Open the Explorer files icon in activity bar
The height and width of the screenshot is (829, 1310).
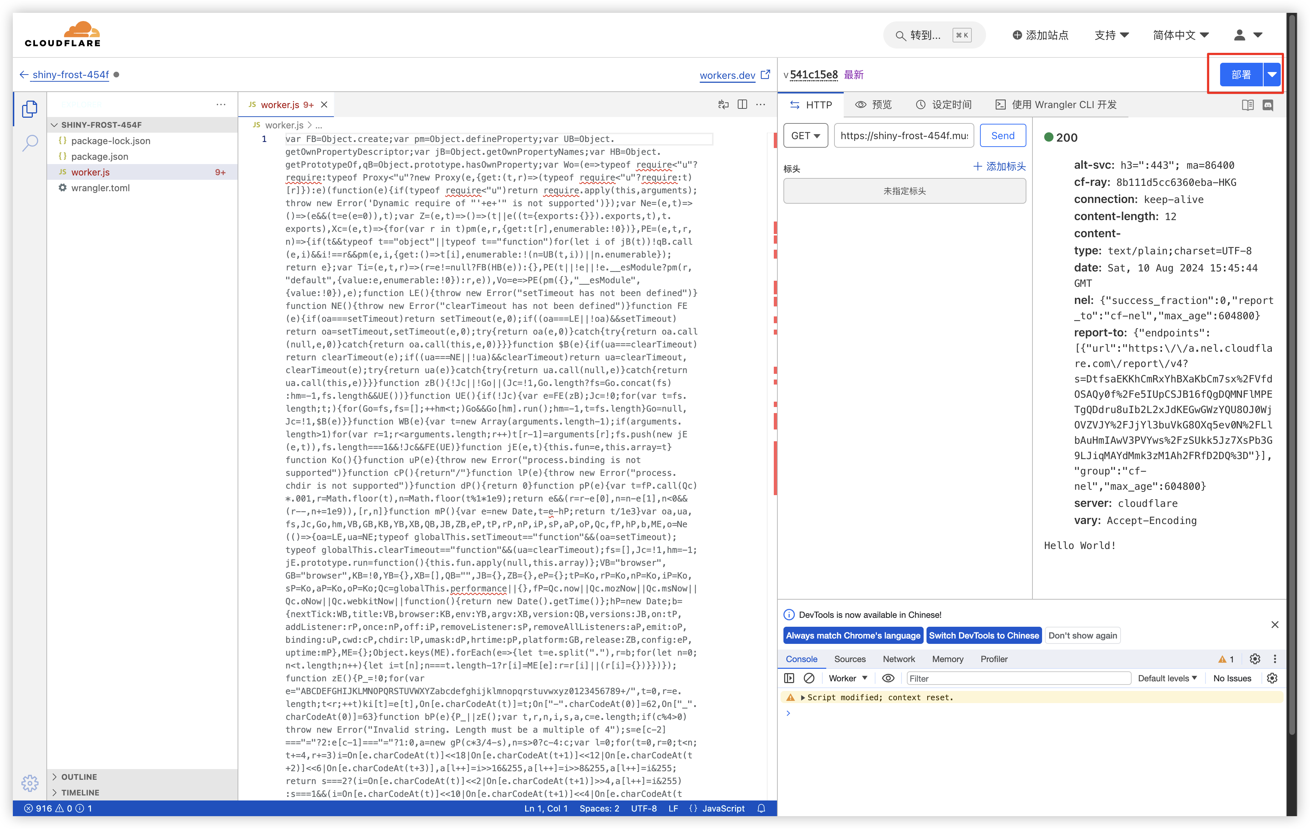tap(30, 109)
